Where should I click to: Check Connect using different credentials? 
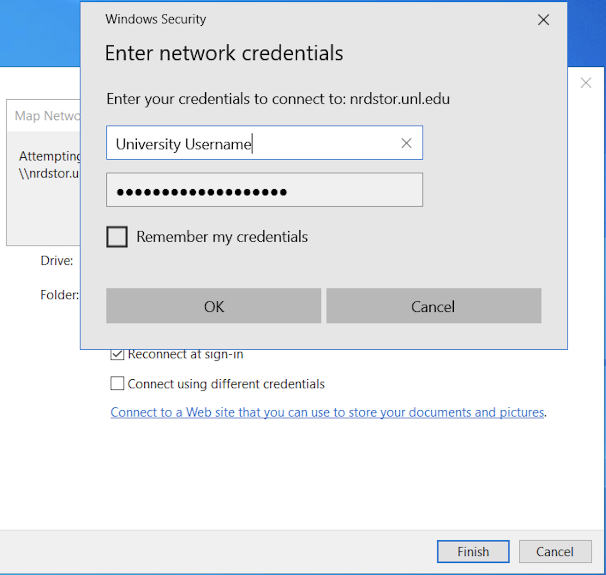click(118, 384)
